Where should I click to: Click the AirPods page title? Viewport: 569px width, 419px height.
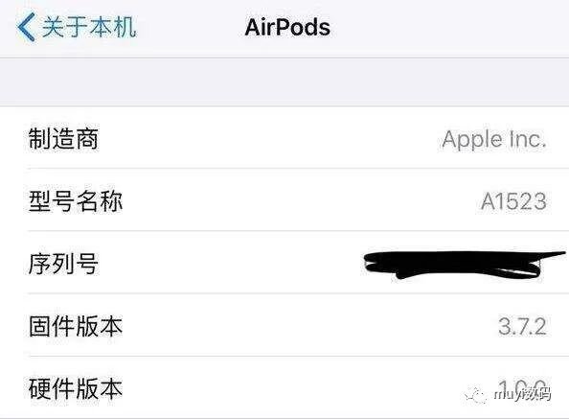287,27
